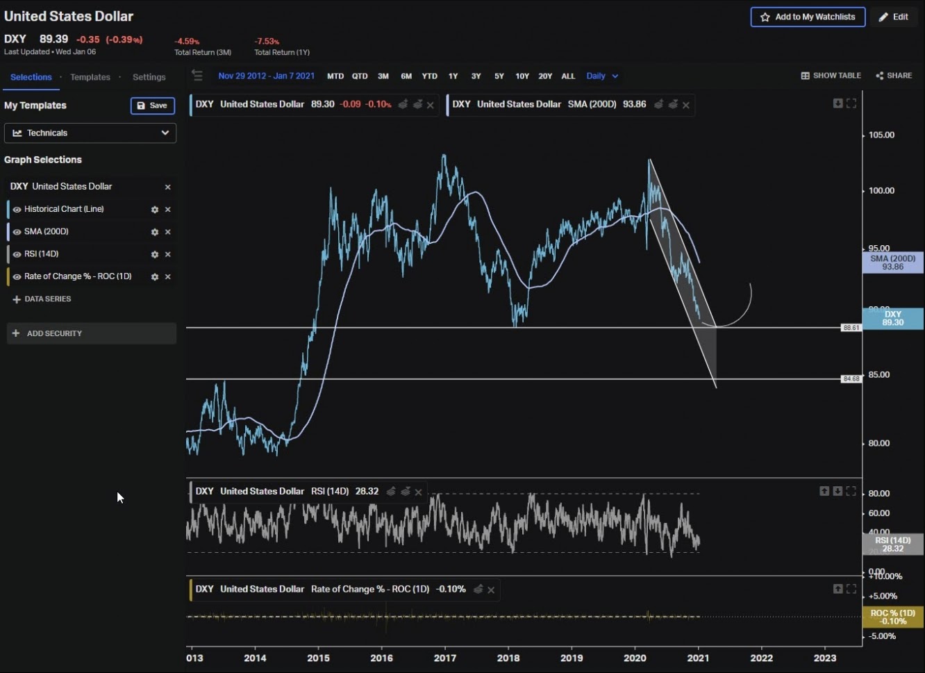
Task: Move the RSI panel down
Action: tap(838, 491)
